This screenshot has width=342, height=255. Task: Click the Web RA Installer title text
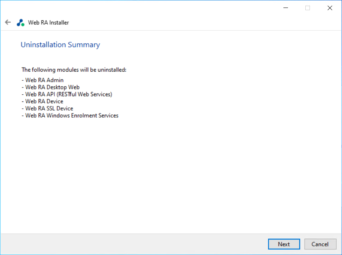tap(48, 23)
